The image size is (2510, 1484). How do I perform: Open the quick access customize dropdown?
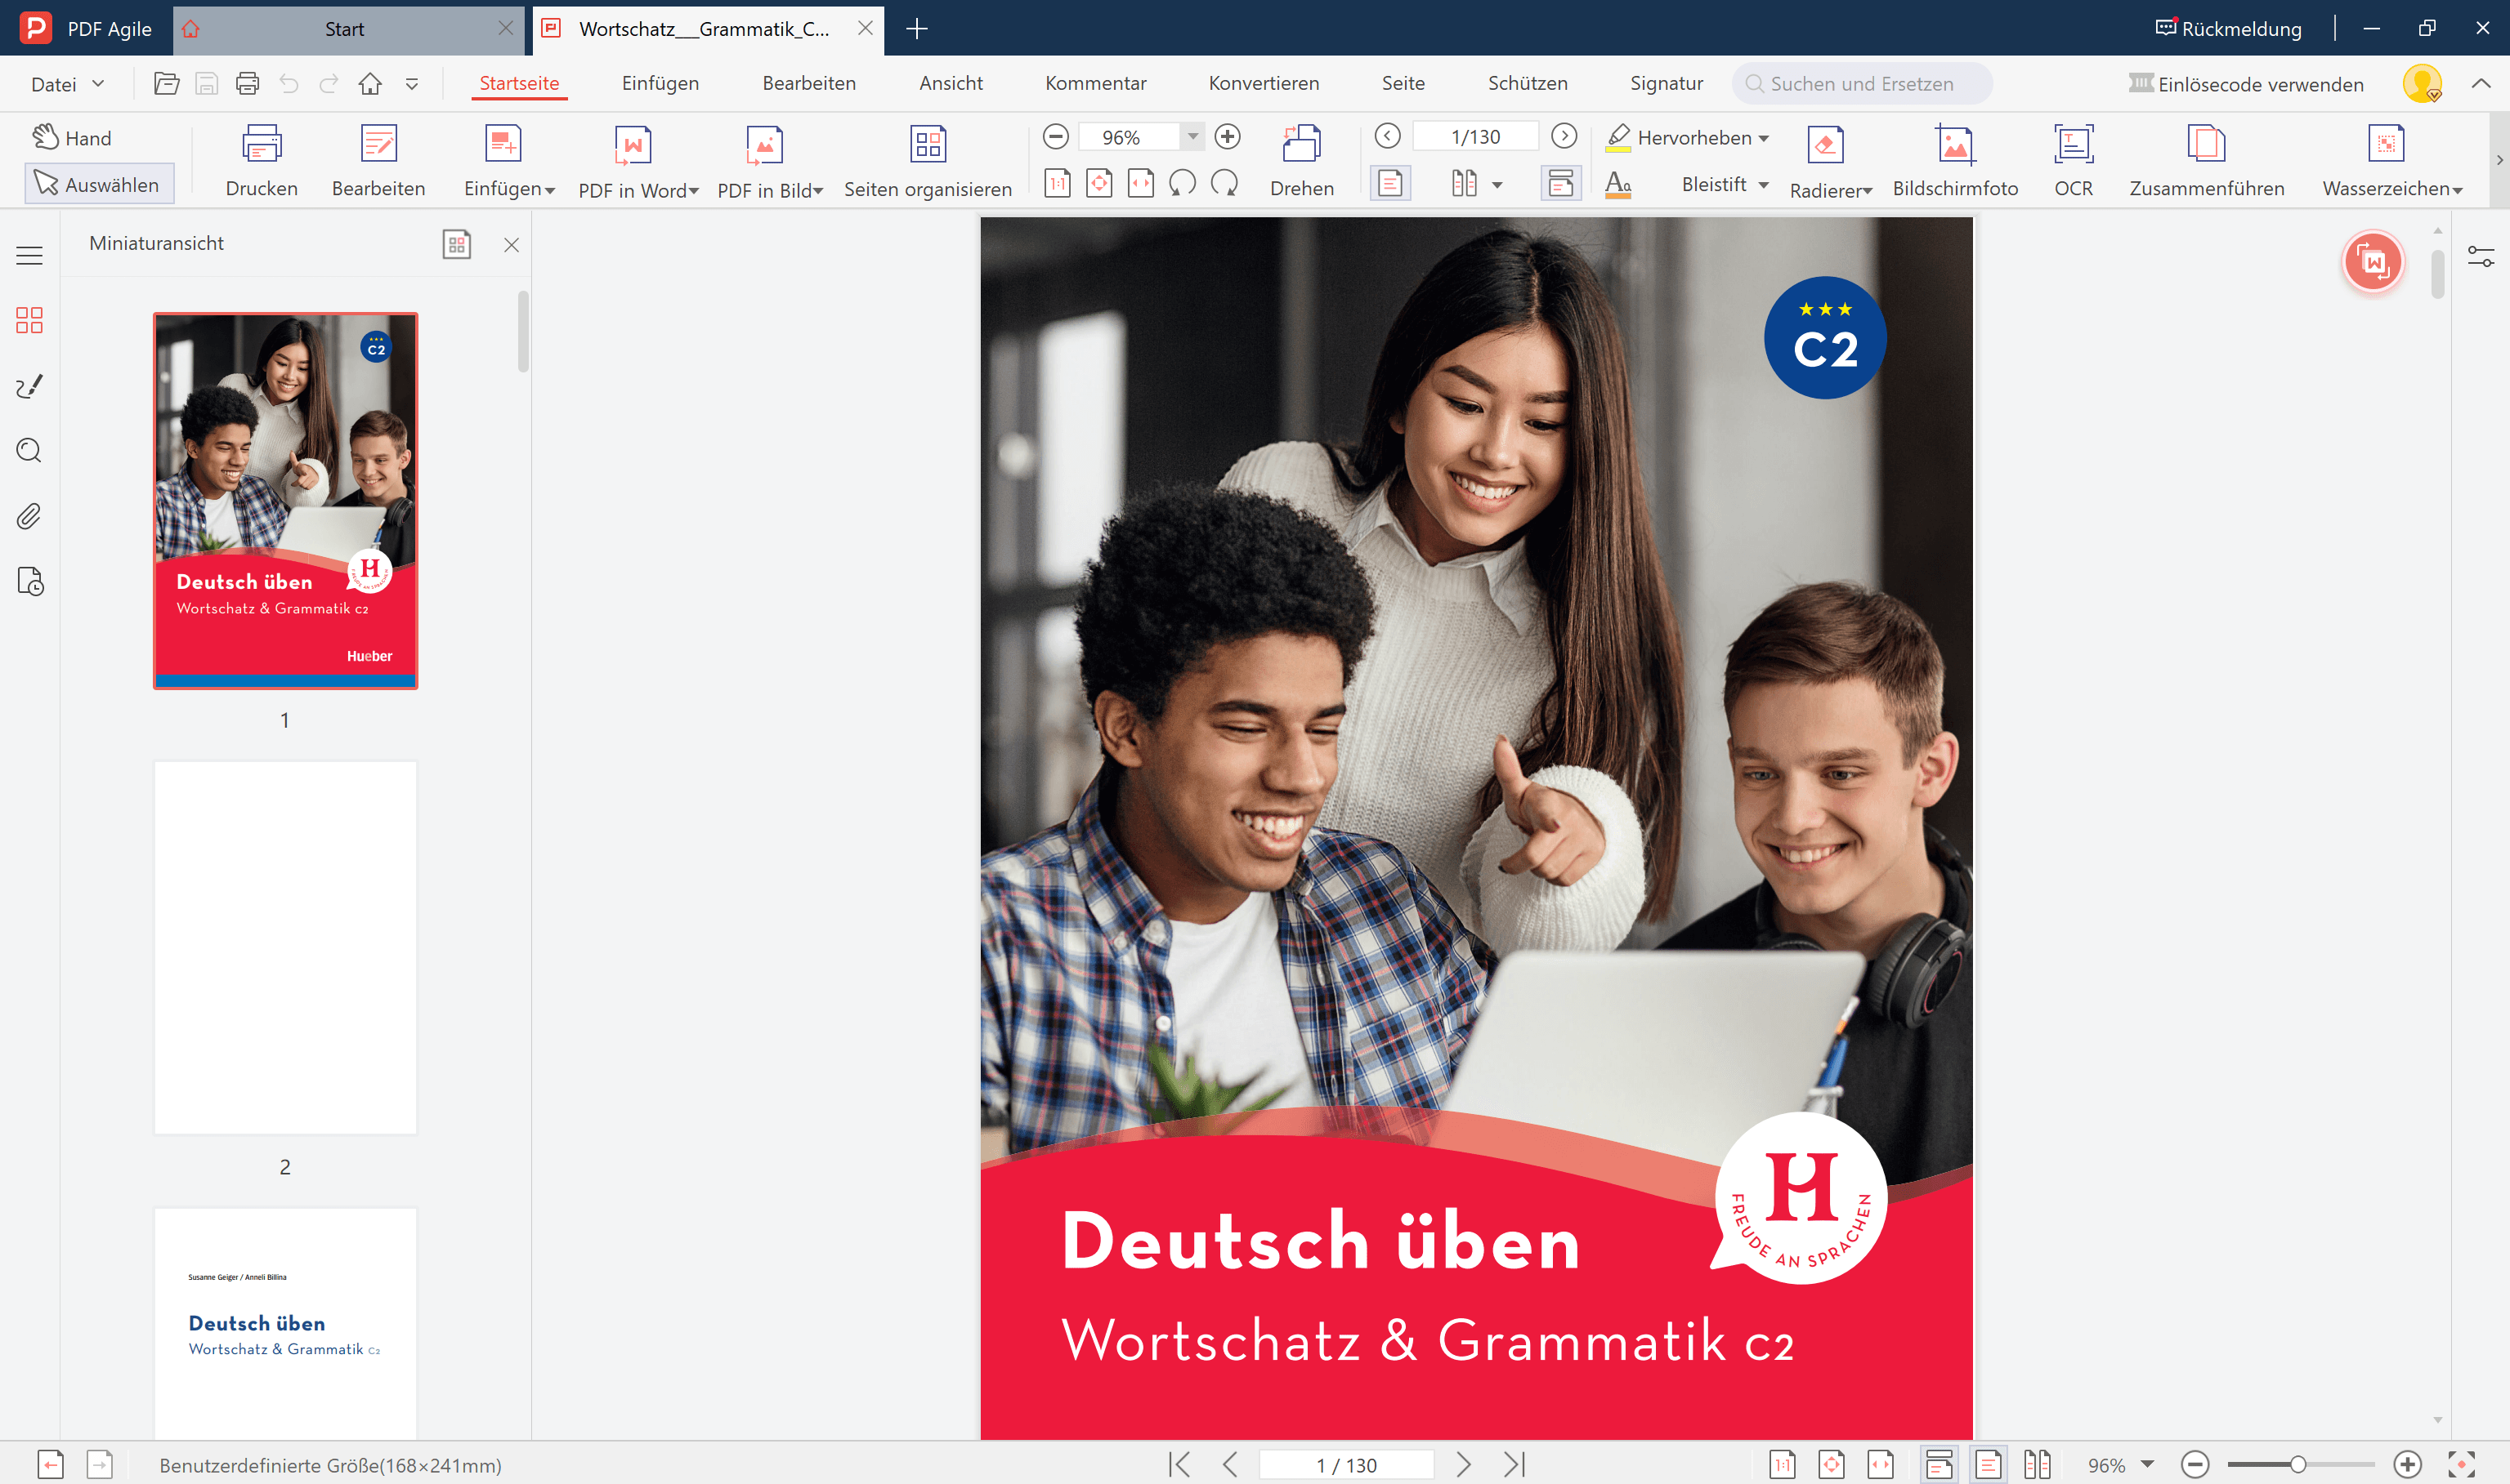[x=411, y=84]
